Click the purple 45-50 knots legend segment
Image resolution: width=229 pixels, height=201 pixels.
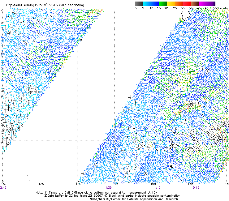[x=211, y=4]
